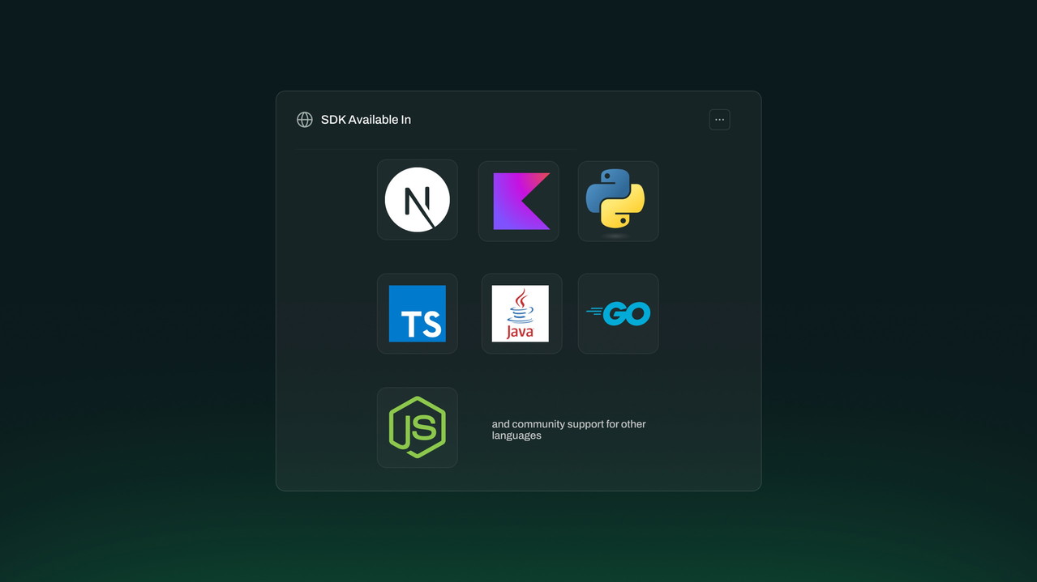Screen dimensions: 1037x582
Task: Select the Java SDK logo tile
Action: click(x=521, y=313)
